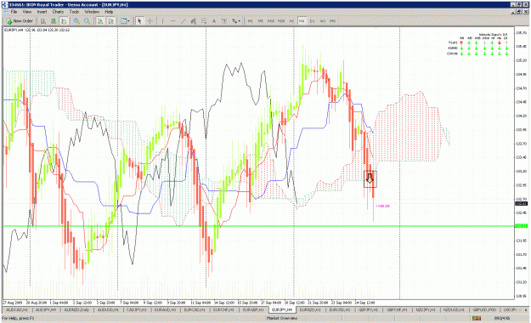This screenshot has height=323, width=531.
Task: Open the Charts menu
Action: (x=58, y=12)
